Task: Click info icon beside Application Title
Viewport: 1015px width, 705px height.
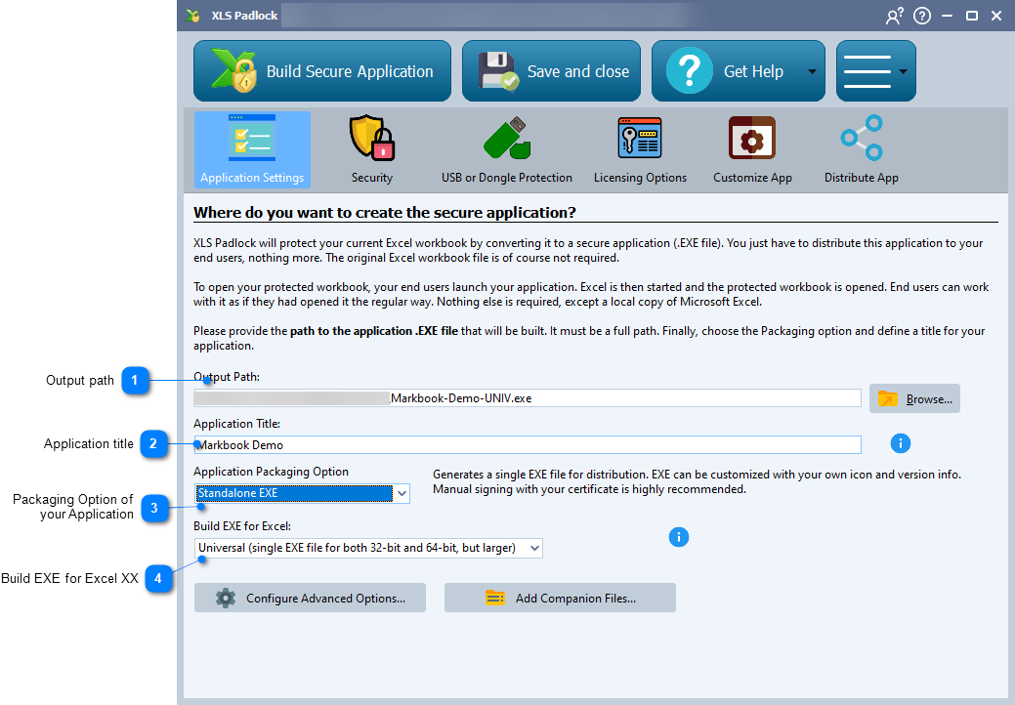Action: point(901,443)
